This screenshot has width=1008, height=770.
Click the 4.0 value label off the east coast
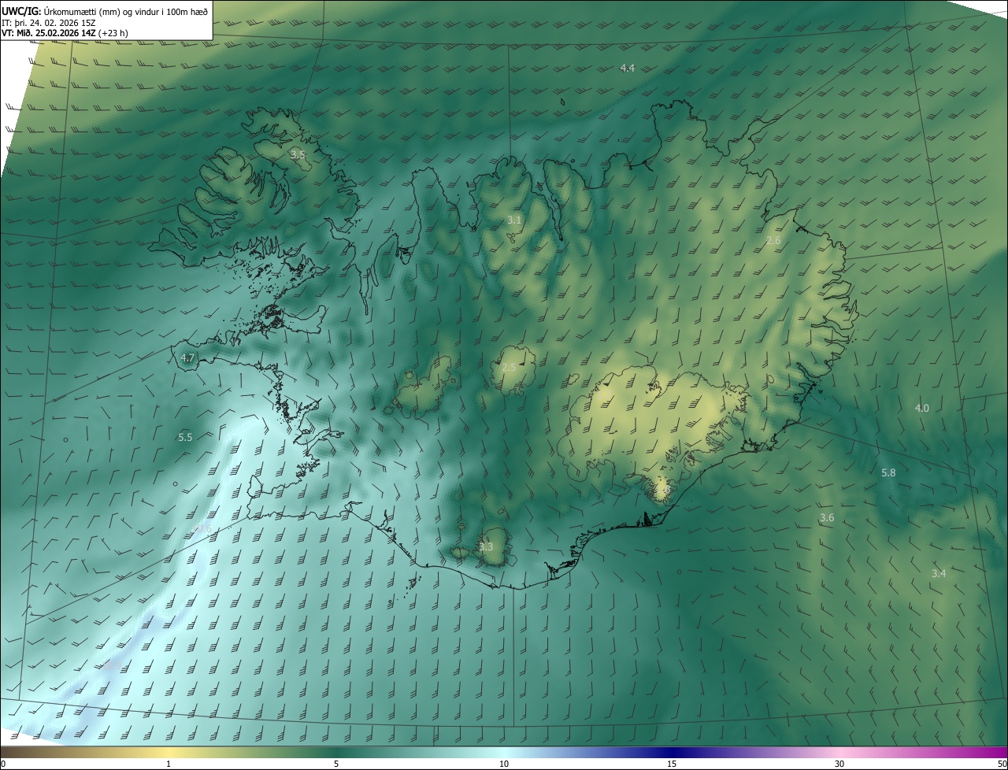click(x=921, y=408)
